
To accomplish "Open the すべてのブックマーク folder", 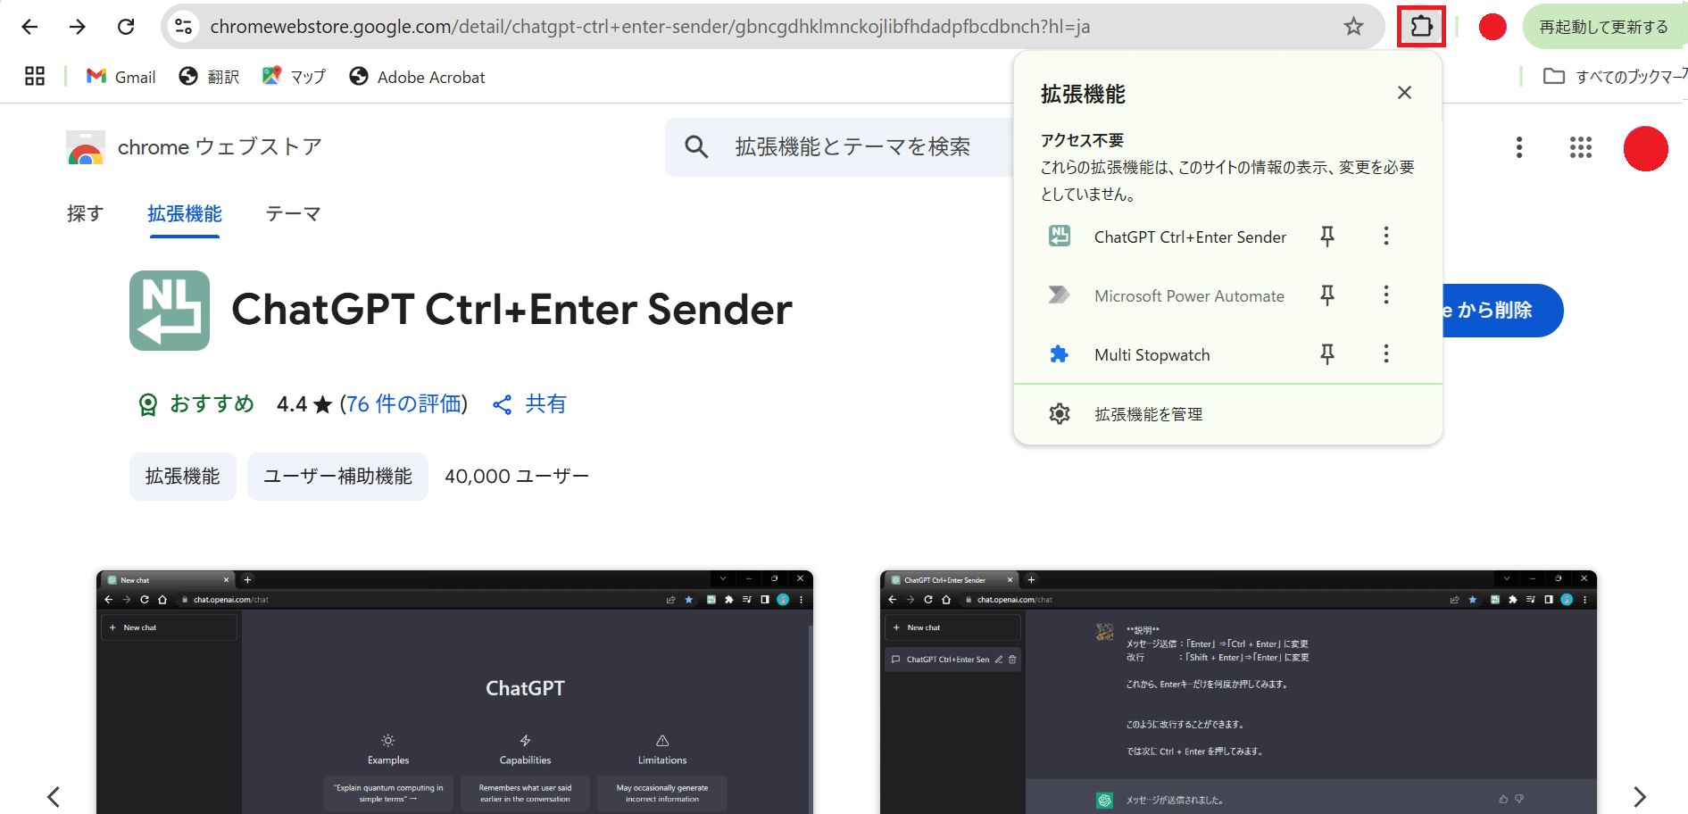I will (1614, 77).
